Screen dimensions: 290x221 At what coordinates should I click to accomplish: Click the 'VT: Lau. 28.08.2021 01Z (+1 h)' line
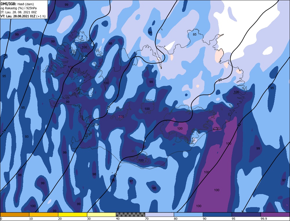click(x=23, y=16)
